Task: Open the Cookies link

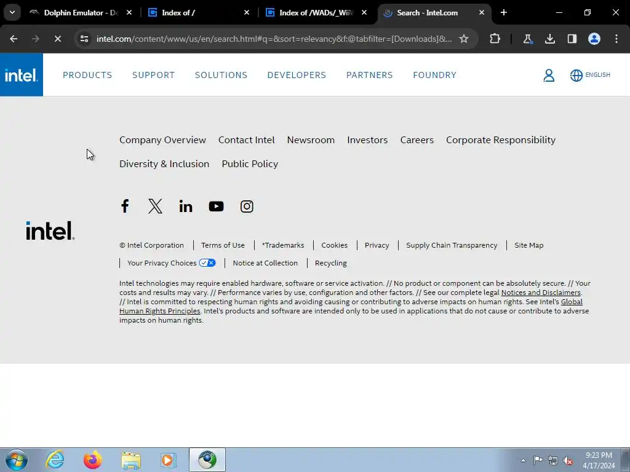Action: tap(334, 245)
